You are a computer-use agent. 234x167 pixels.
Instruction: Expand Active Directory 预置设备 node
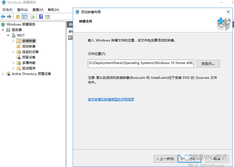click(3, 74)
